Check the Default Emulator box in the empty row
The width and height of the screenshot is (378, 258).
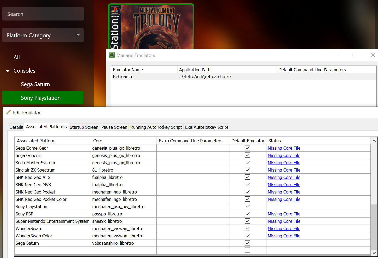coord(248,250)
